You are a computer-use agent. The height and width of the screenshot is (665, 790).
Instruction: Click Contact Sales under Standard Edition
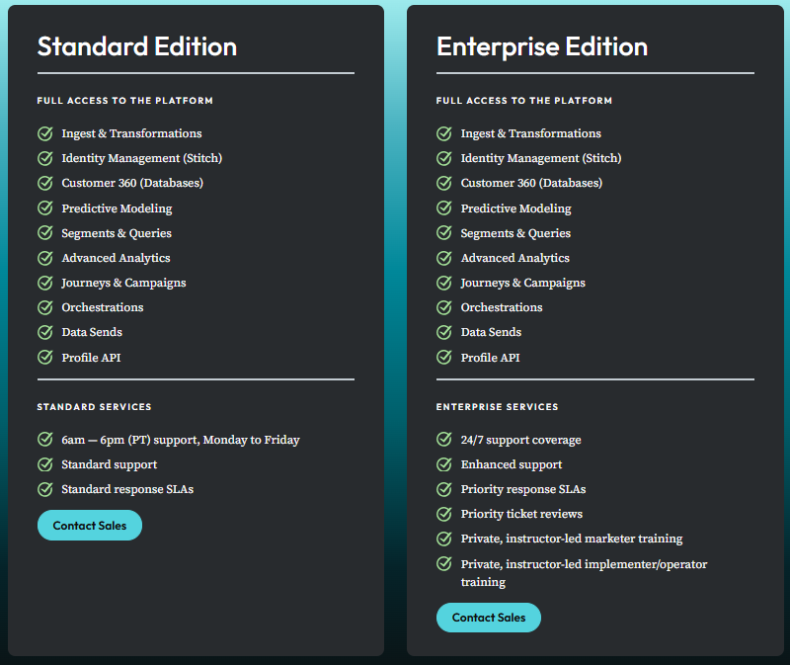coord(90,526)
